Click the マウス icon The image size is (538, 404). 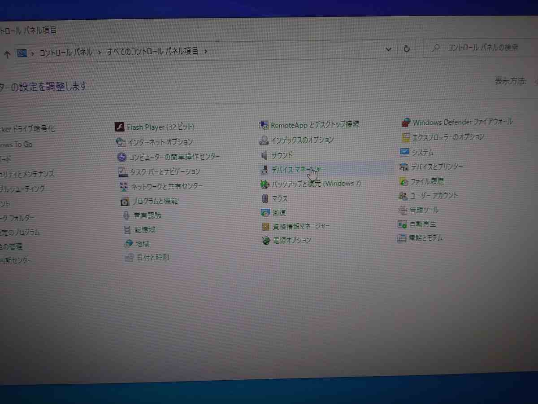point(265,198)
